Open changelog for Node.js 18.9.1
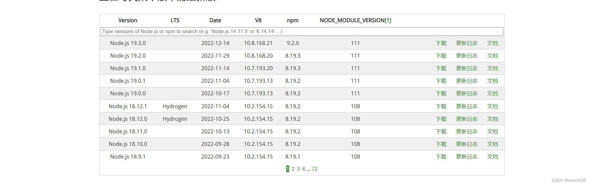Screen dimensions: 591x185 pyautogui.click(x=467, y=157)
